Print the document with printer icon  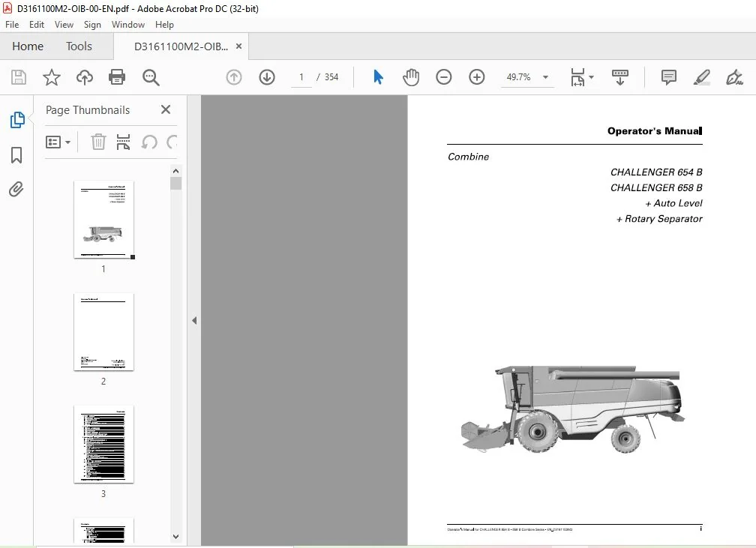pos(117,77)
